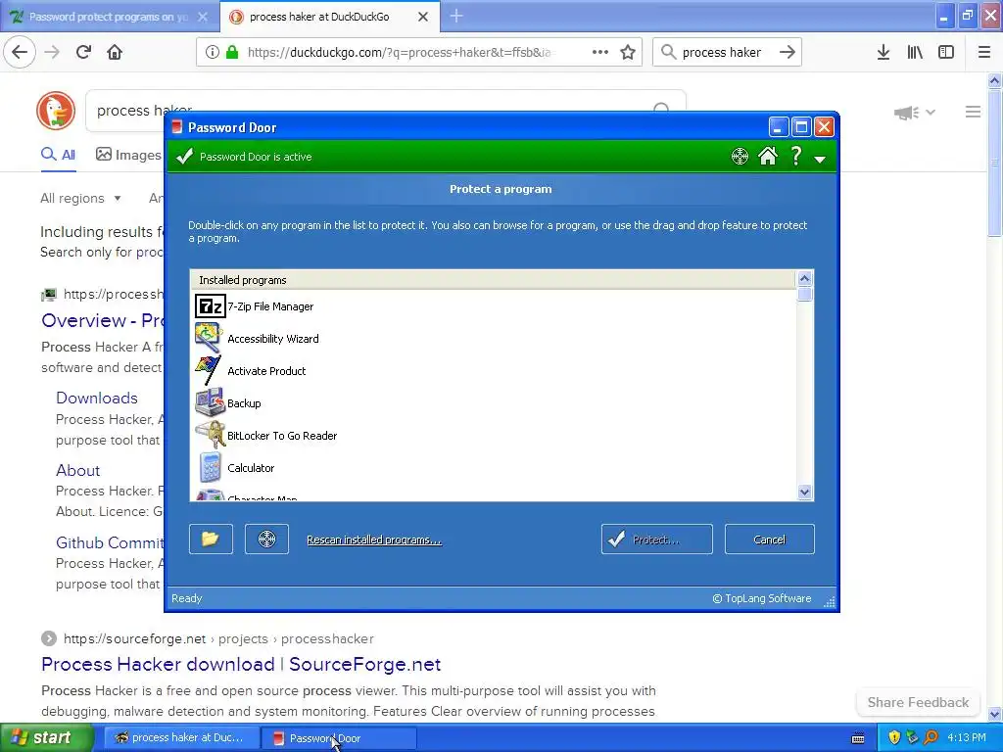
Task: Open the home icon in Password Door header
Action: pos(768,156)
